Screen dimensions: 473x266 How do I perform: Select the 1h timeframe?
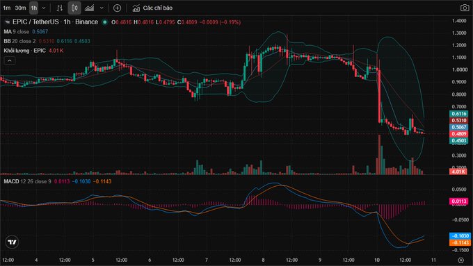click(x=34, y=8)
